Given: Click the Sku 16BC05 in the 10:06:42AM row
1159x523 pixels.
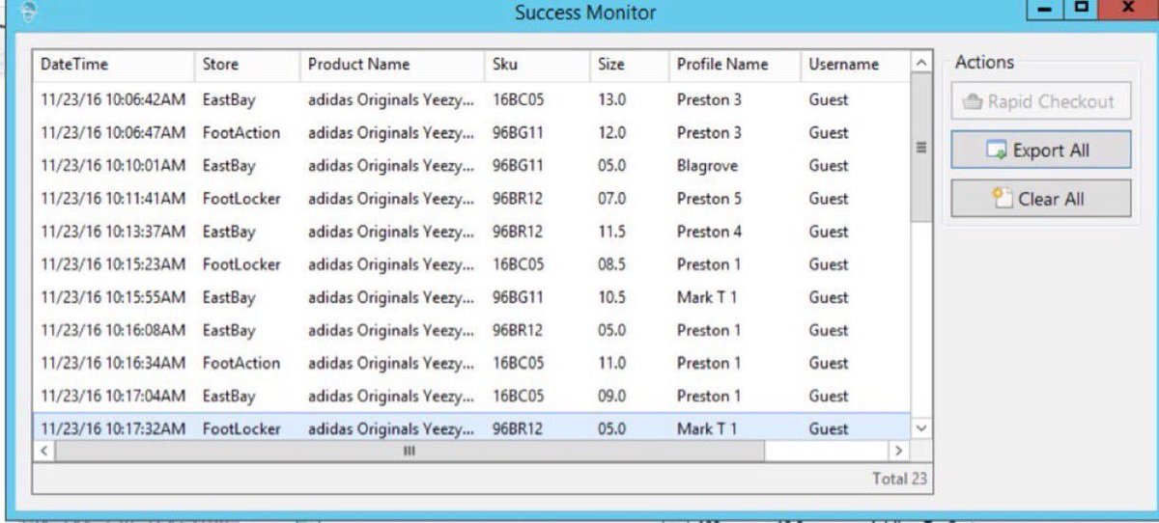Looking at the screenshot, I should pos(519,99).
